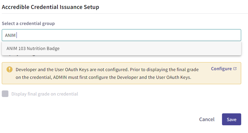248x133 pixels.
Task: Save the credential issuance setup
Action: pyautogui.click(x=231, y=119)
